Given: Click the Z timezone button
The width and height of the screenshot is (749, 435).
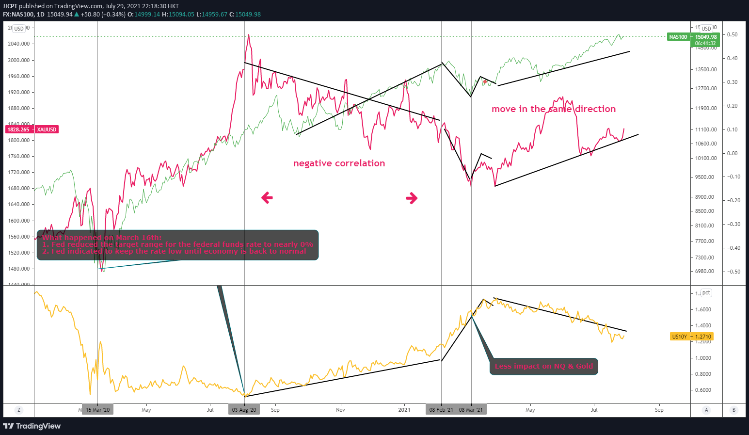Looking at the screenshot, I should tap(19, 410).
